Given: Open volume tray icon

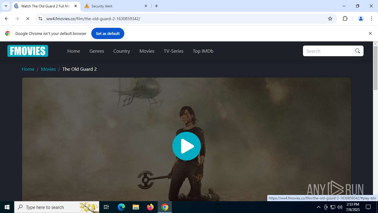Looking at the screenshot, I should 340,207.
